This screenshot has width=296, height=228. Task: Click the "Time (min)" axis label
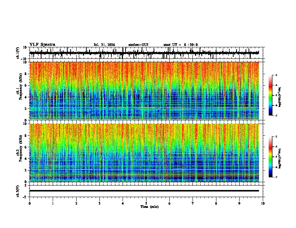149,207
